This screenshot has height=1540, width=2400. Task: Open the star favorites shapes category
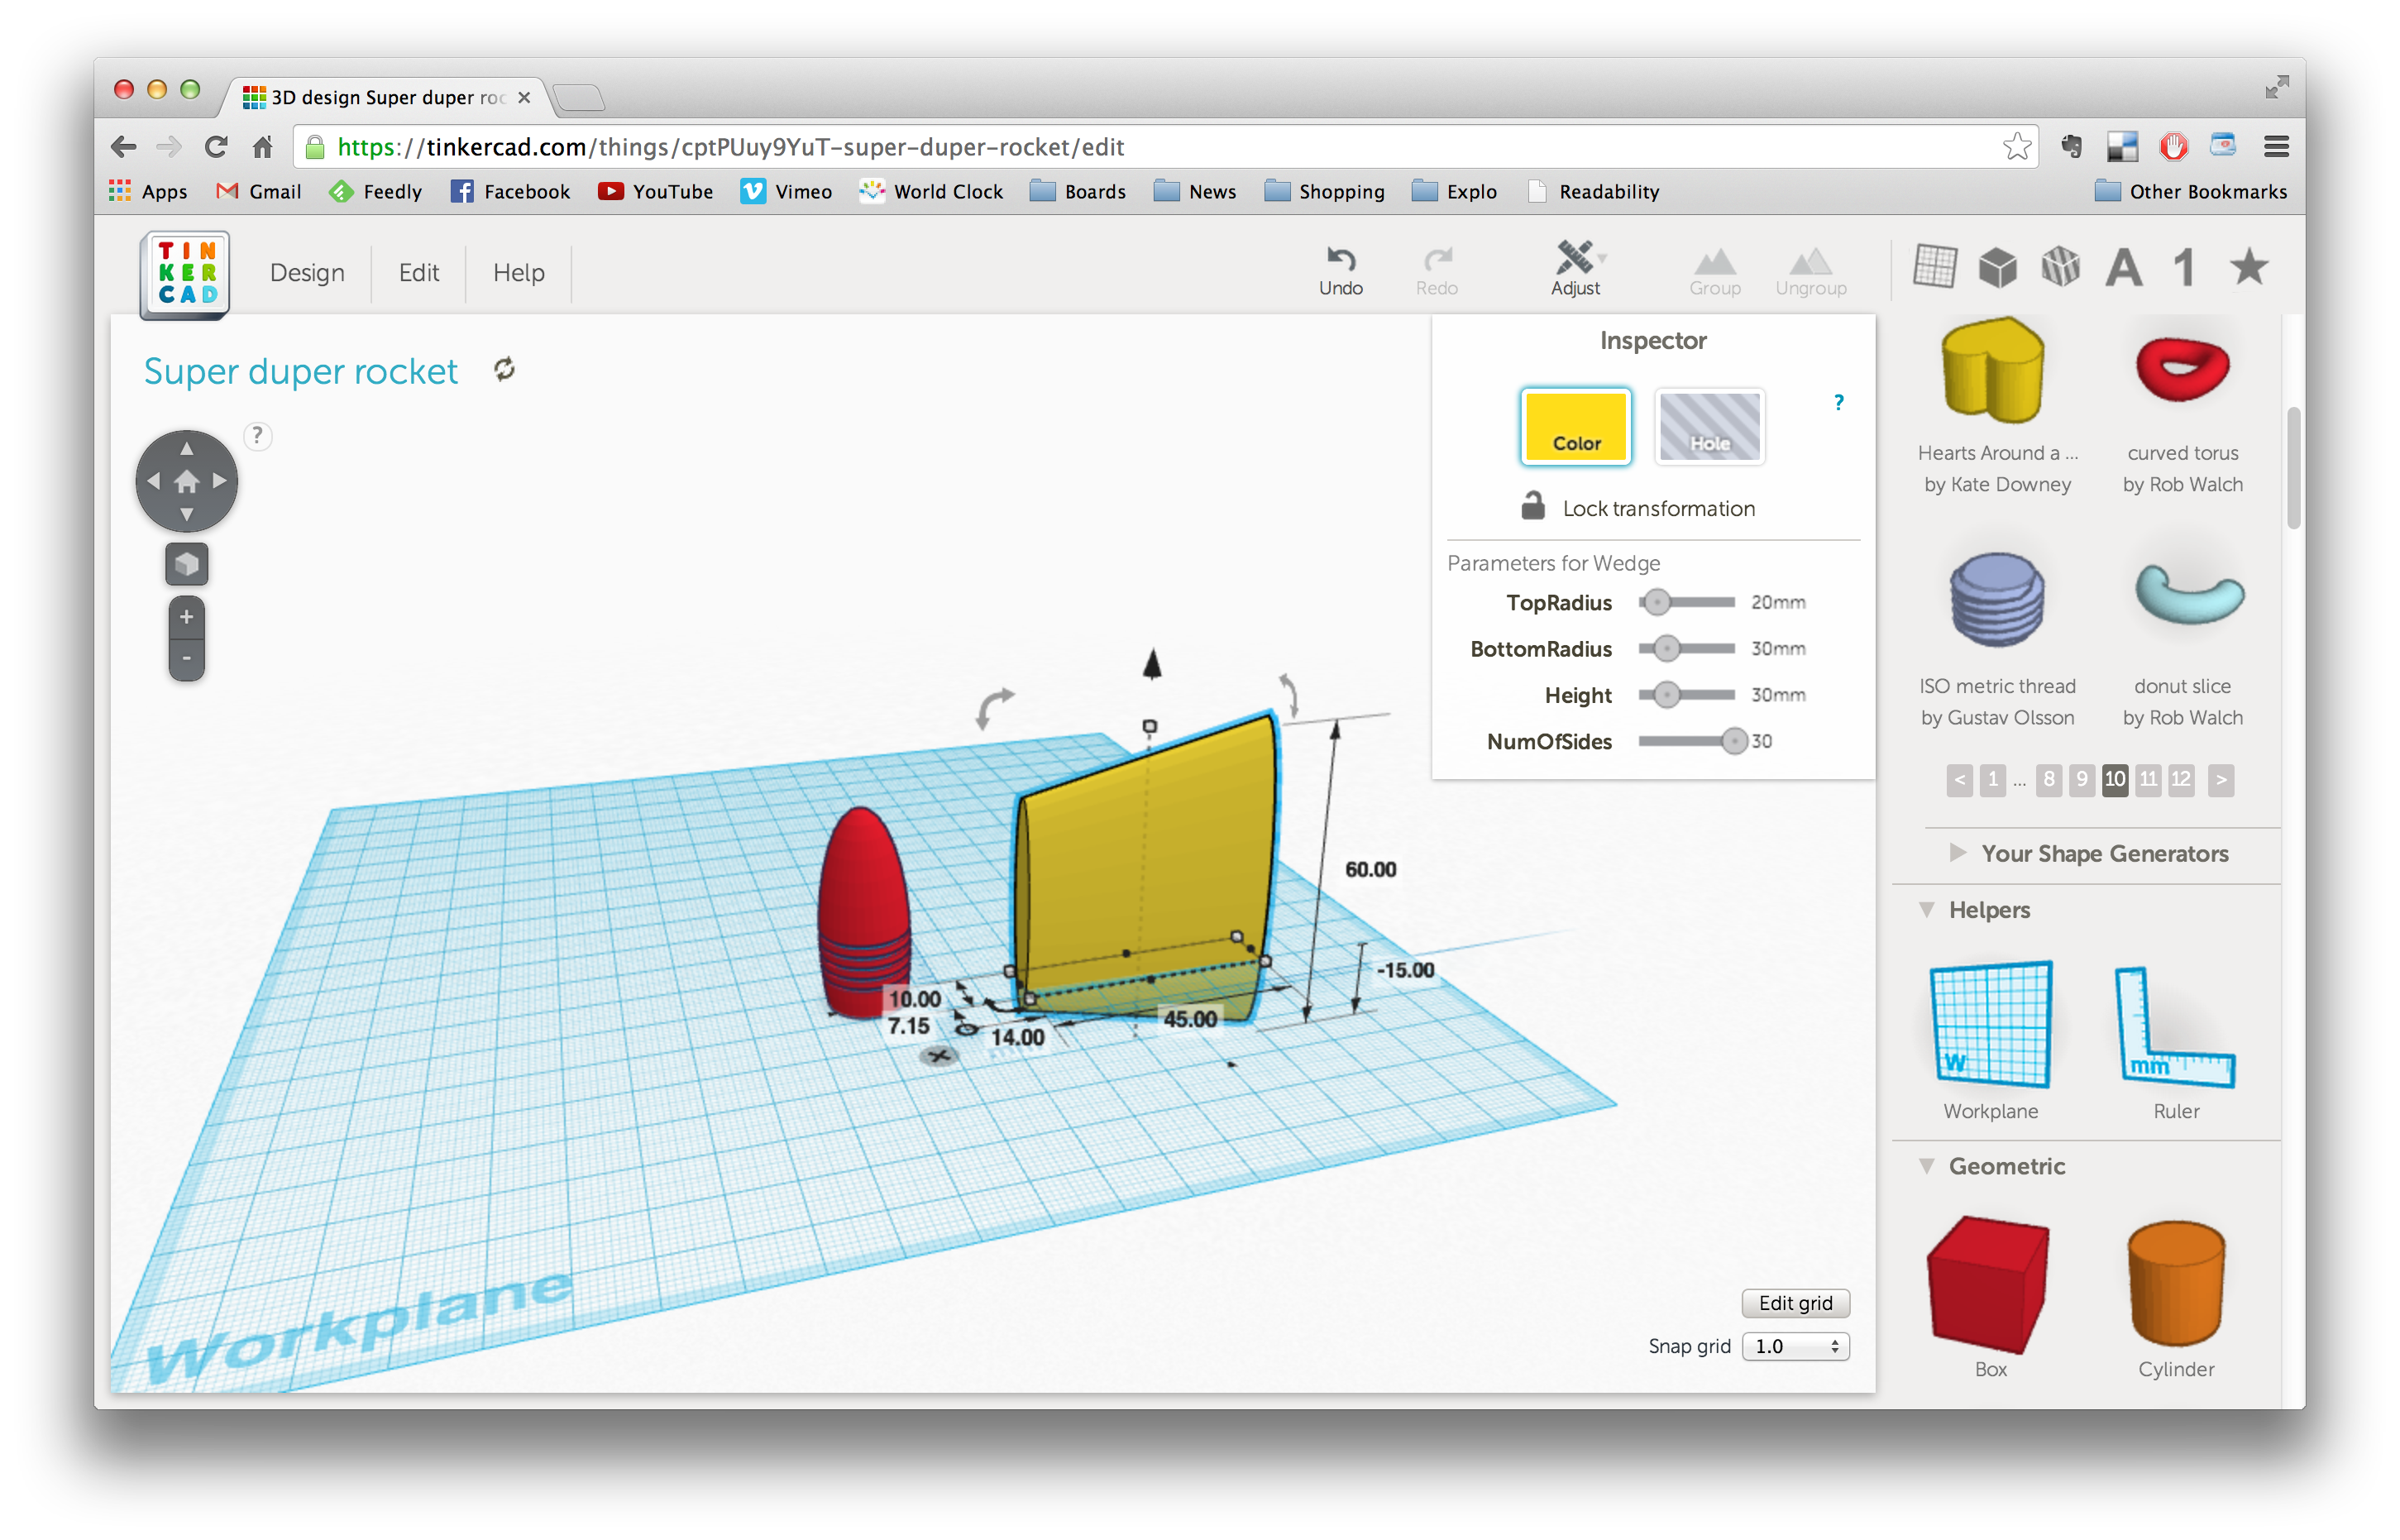(2249, 267)
